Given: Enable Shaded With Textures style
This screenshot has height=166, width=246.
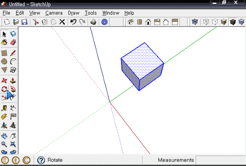Looking at the screenshot, I should [233, 22].
